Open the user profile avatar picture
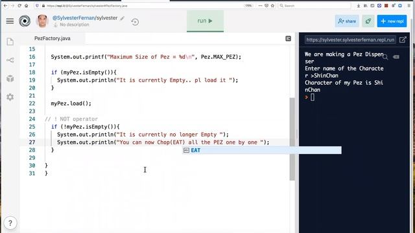The width and height of the screenshot is (415, 233). click(x=42, y=21)
